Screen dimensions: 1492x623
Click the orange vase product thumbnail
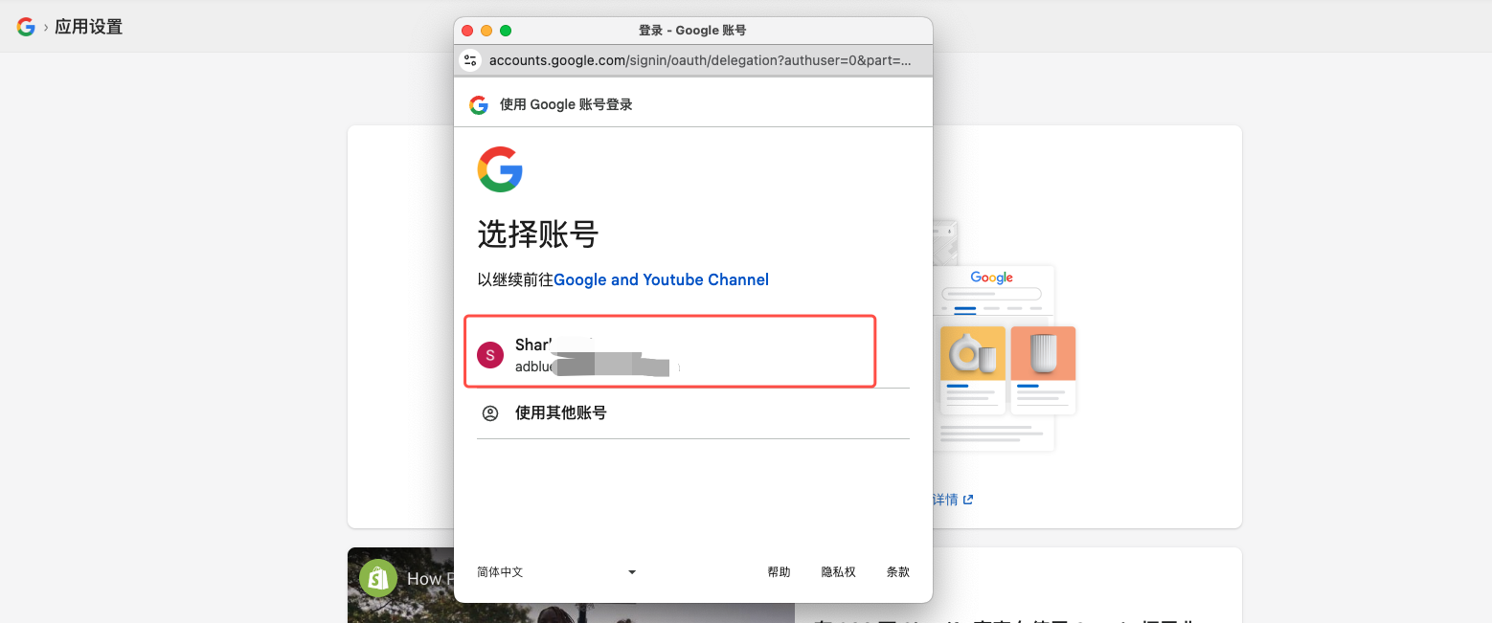(x=1043, y=353)
